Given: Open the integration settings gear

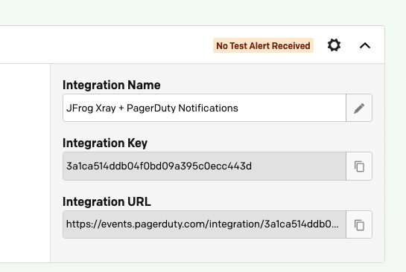Looking at the screenshot, I should click(334, 45).
